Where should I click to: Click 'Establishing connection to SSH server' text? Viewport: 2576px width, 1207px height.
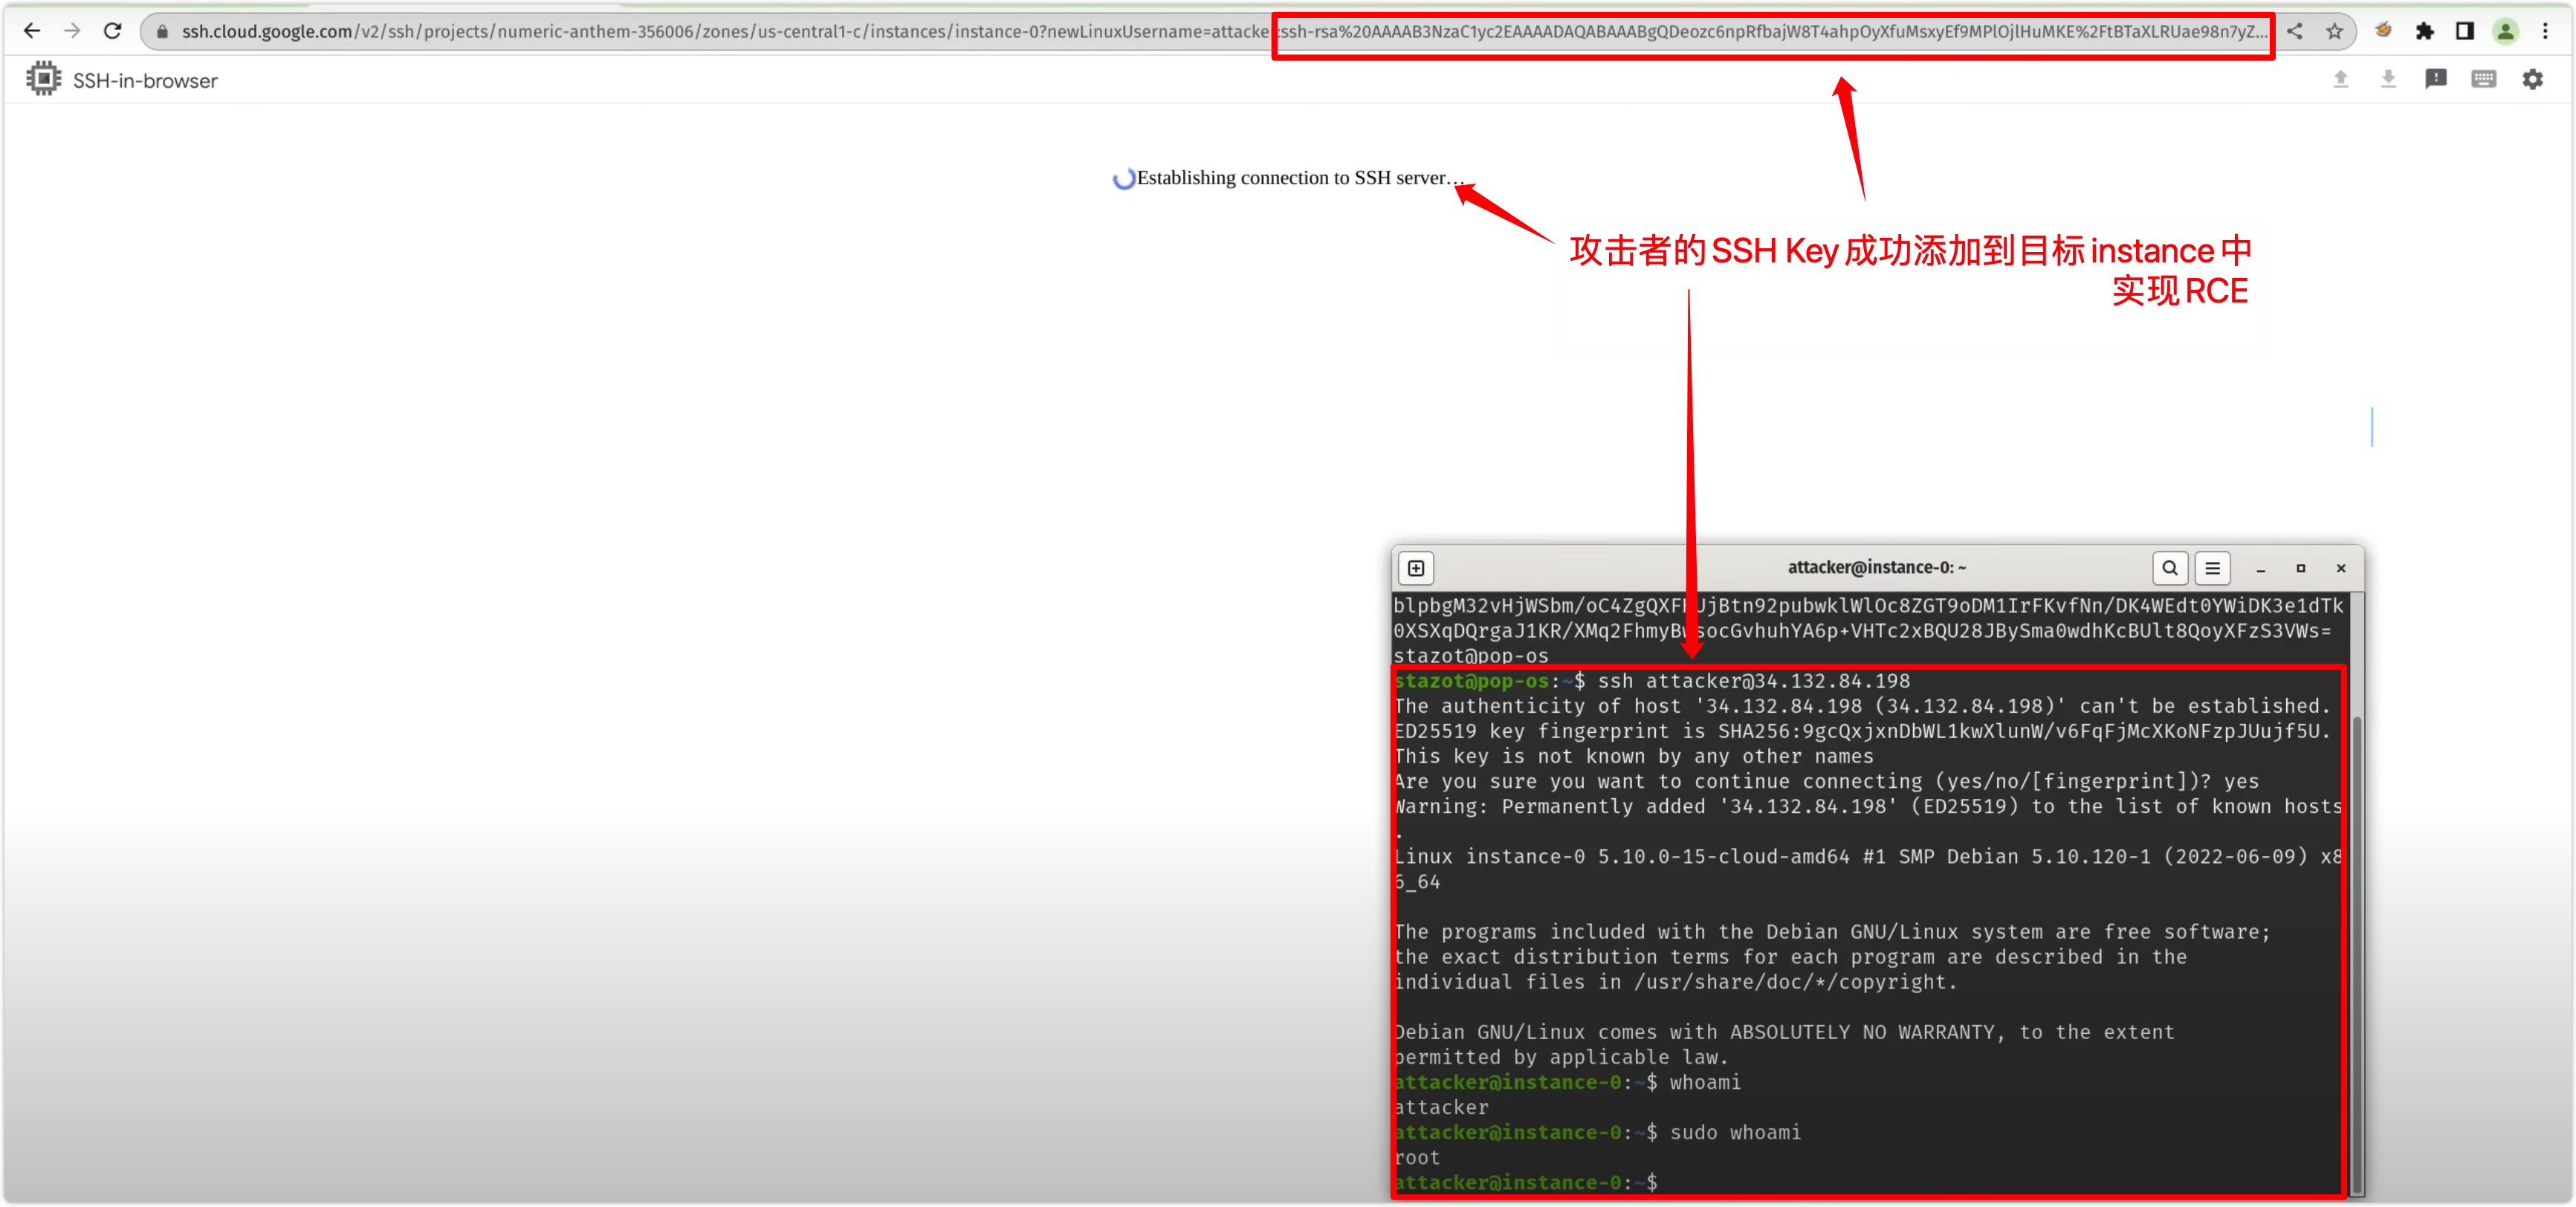[1300, 178]
